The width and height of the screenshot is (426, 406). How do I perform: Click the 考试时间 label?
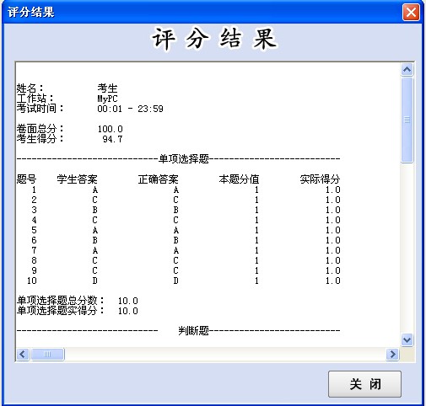(40, 109)
